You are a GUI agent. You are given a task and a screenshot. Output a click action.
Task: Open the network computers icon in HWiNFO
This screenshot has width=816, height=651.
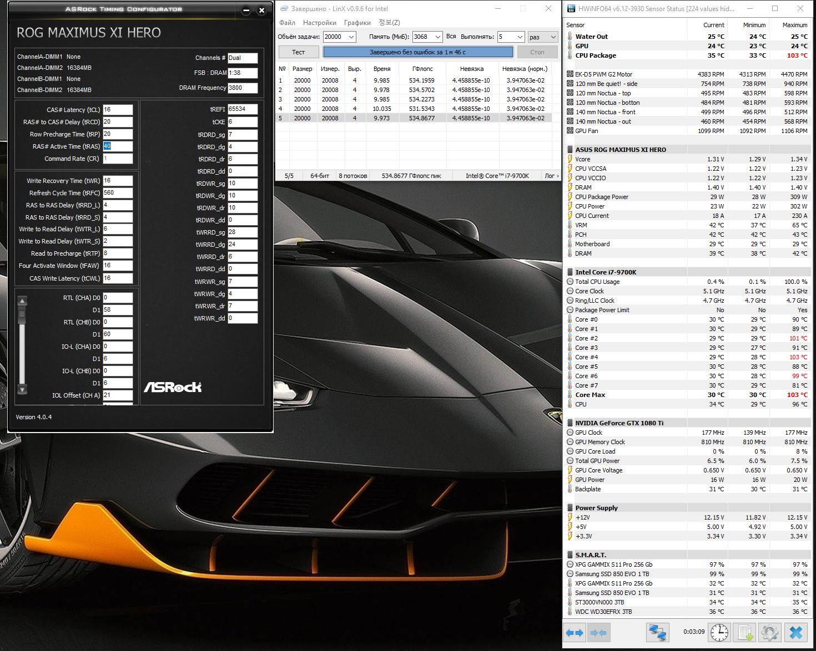(x=657, y=633)
